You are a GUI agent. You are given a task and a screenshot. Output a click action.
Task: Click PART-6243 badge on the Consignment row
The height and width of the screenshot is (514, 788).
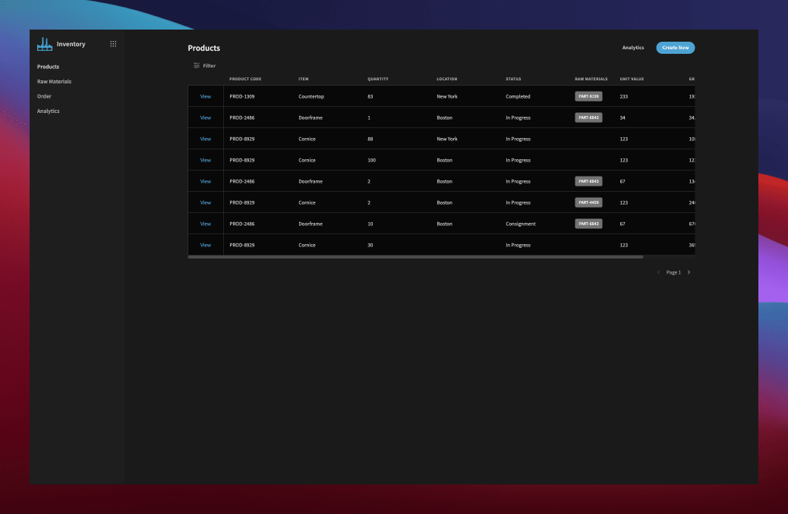589,224
